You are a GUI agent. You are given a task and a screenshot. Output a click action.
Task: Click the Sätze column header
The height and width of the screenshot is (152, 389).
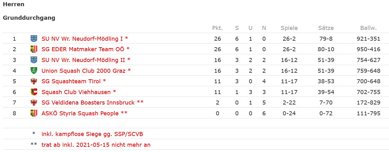tap(326, 28)
